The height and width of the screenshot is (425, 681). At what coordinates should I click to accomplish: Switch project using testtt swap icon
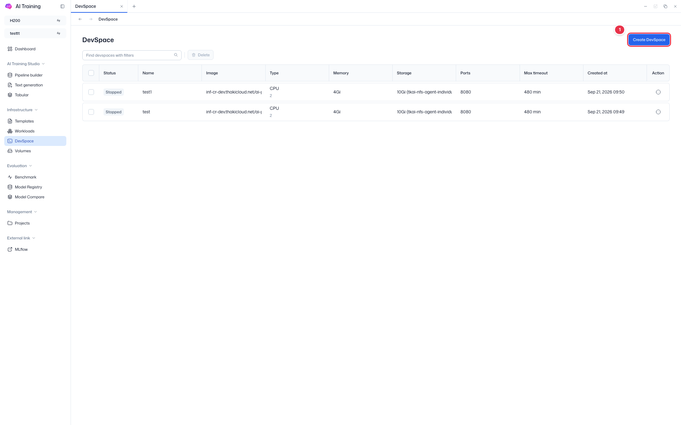click(59, 33)
